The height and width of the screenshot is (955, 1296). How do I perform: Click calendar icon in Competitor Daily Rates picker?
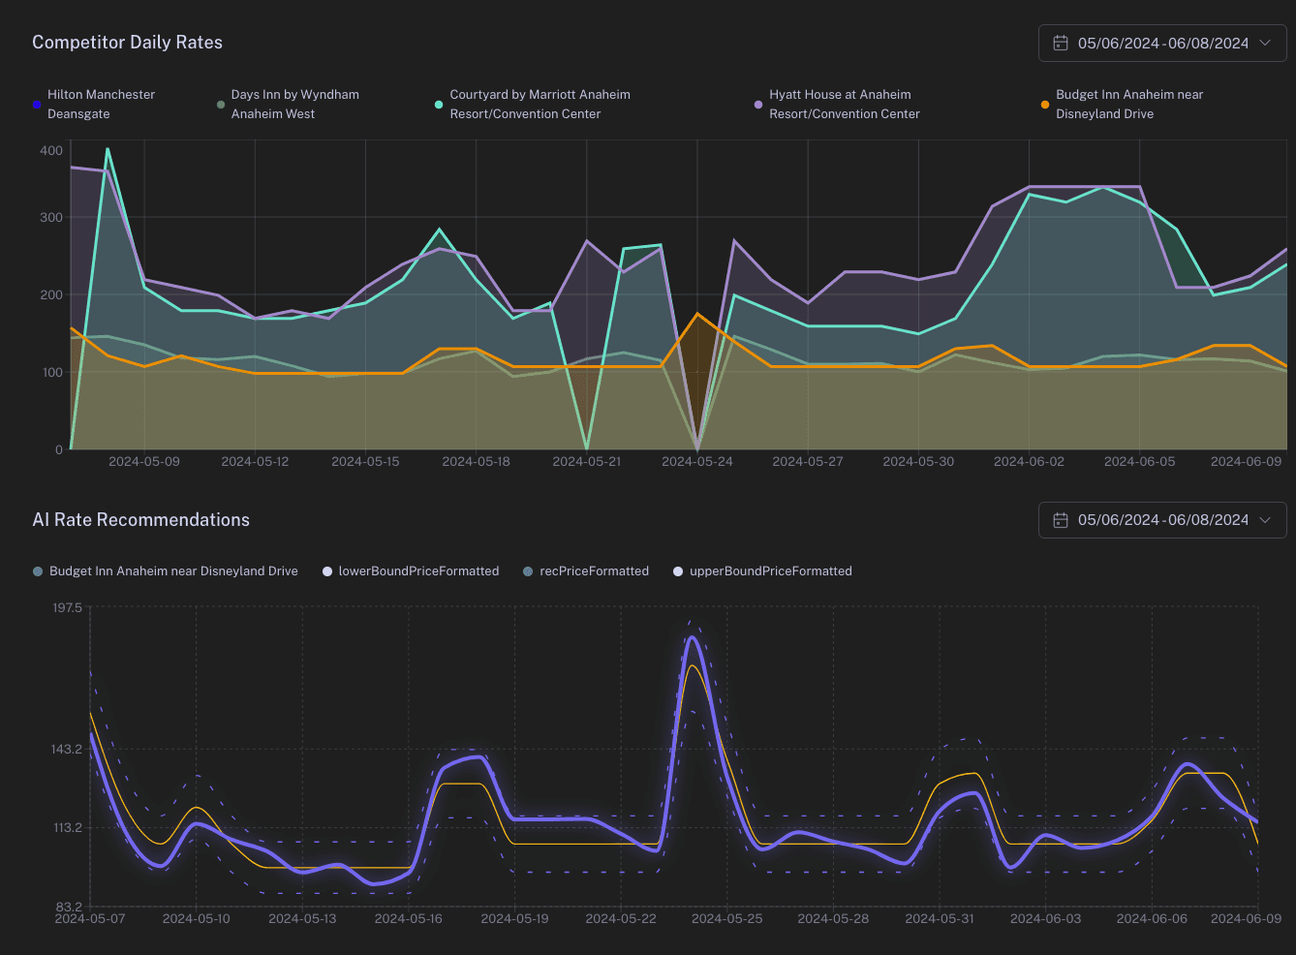(1061, 44)
